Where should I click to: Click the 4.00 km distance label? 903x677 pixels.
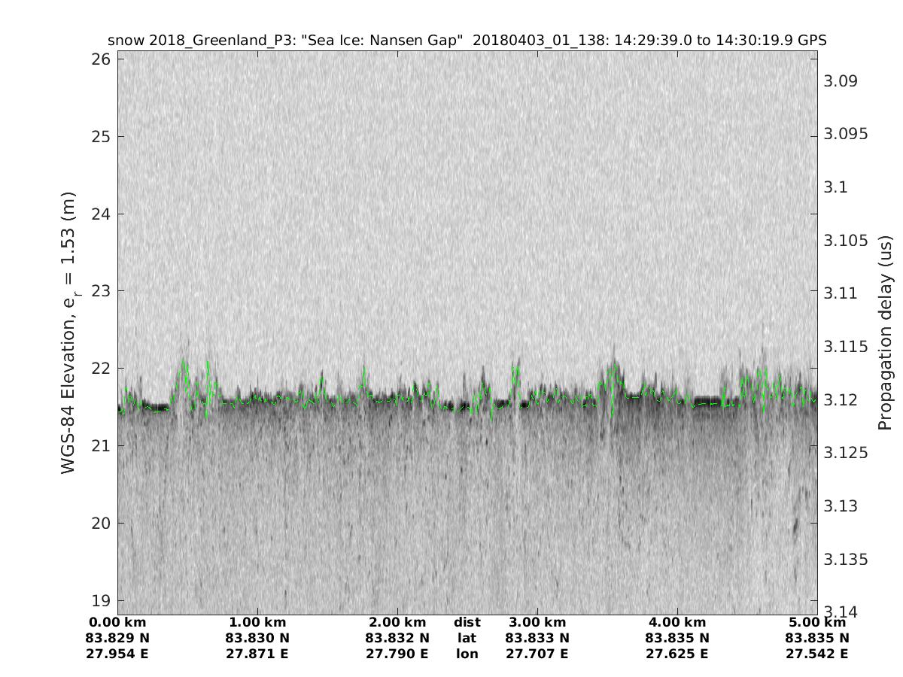click(x=677, y=622)
